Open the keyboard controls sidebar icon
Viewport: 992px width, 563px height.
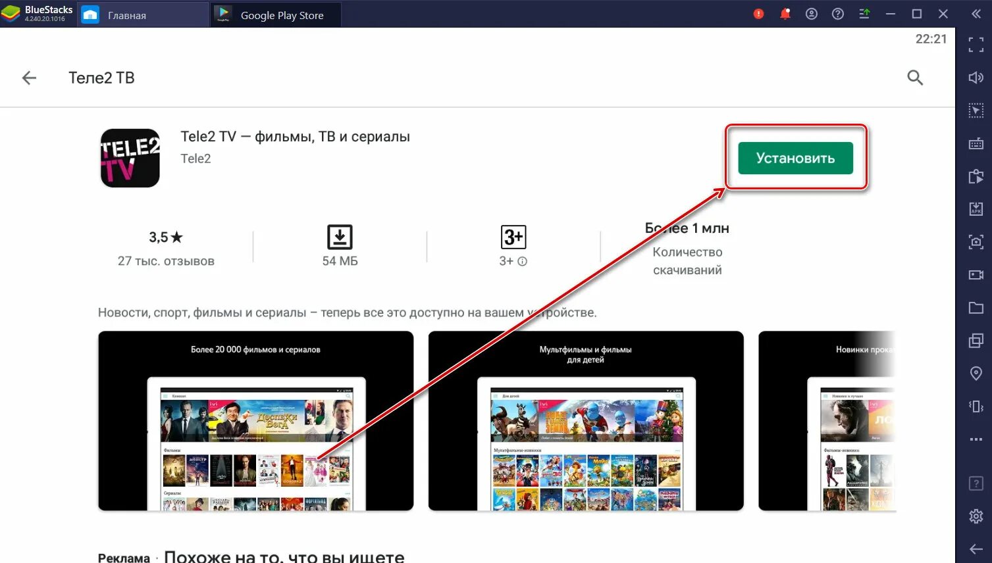click(x=976, y=143)
